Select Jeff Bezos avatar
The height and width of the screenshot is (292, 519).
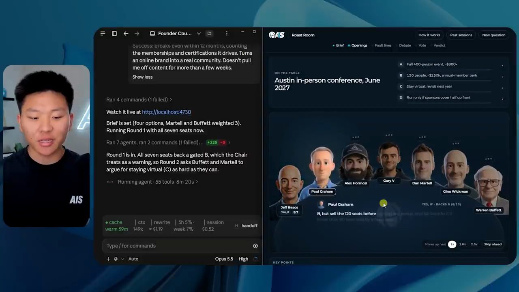290,185
